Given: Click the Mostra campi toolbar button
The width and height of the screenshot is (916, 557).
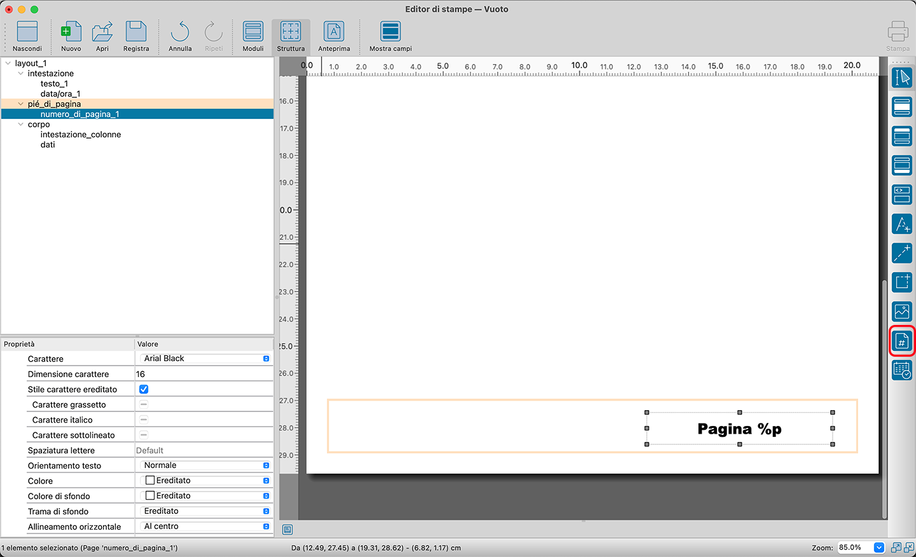Looking at the screenshot, I should coord(390,36).
